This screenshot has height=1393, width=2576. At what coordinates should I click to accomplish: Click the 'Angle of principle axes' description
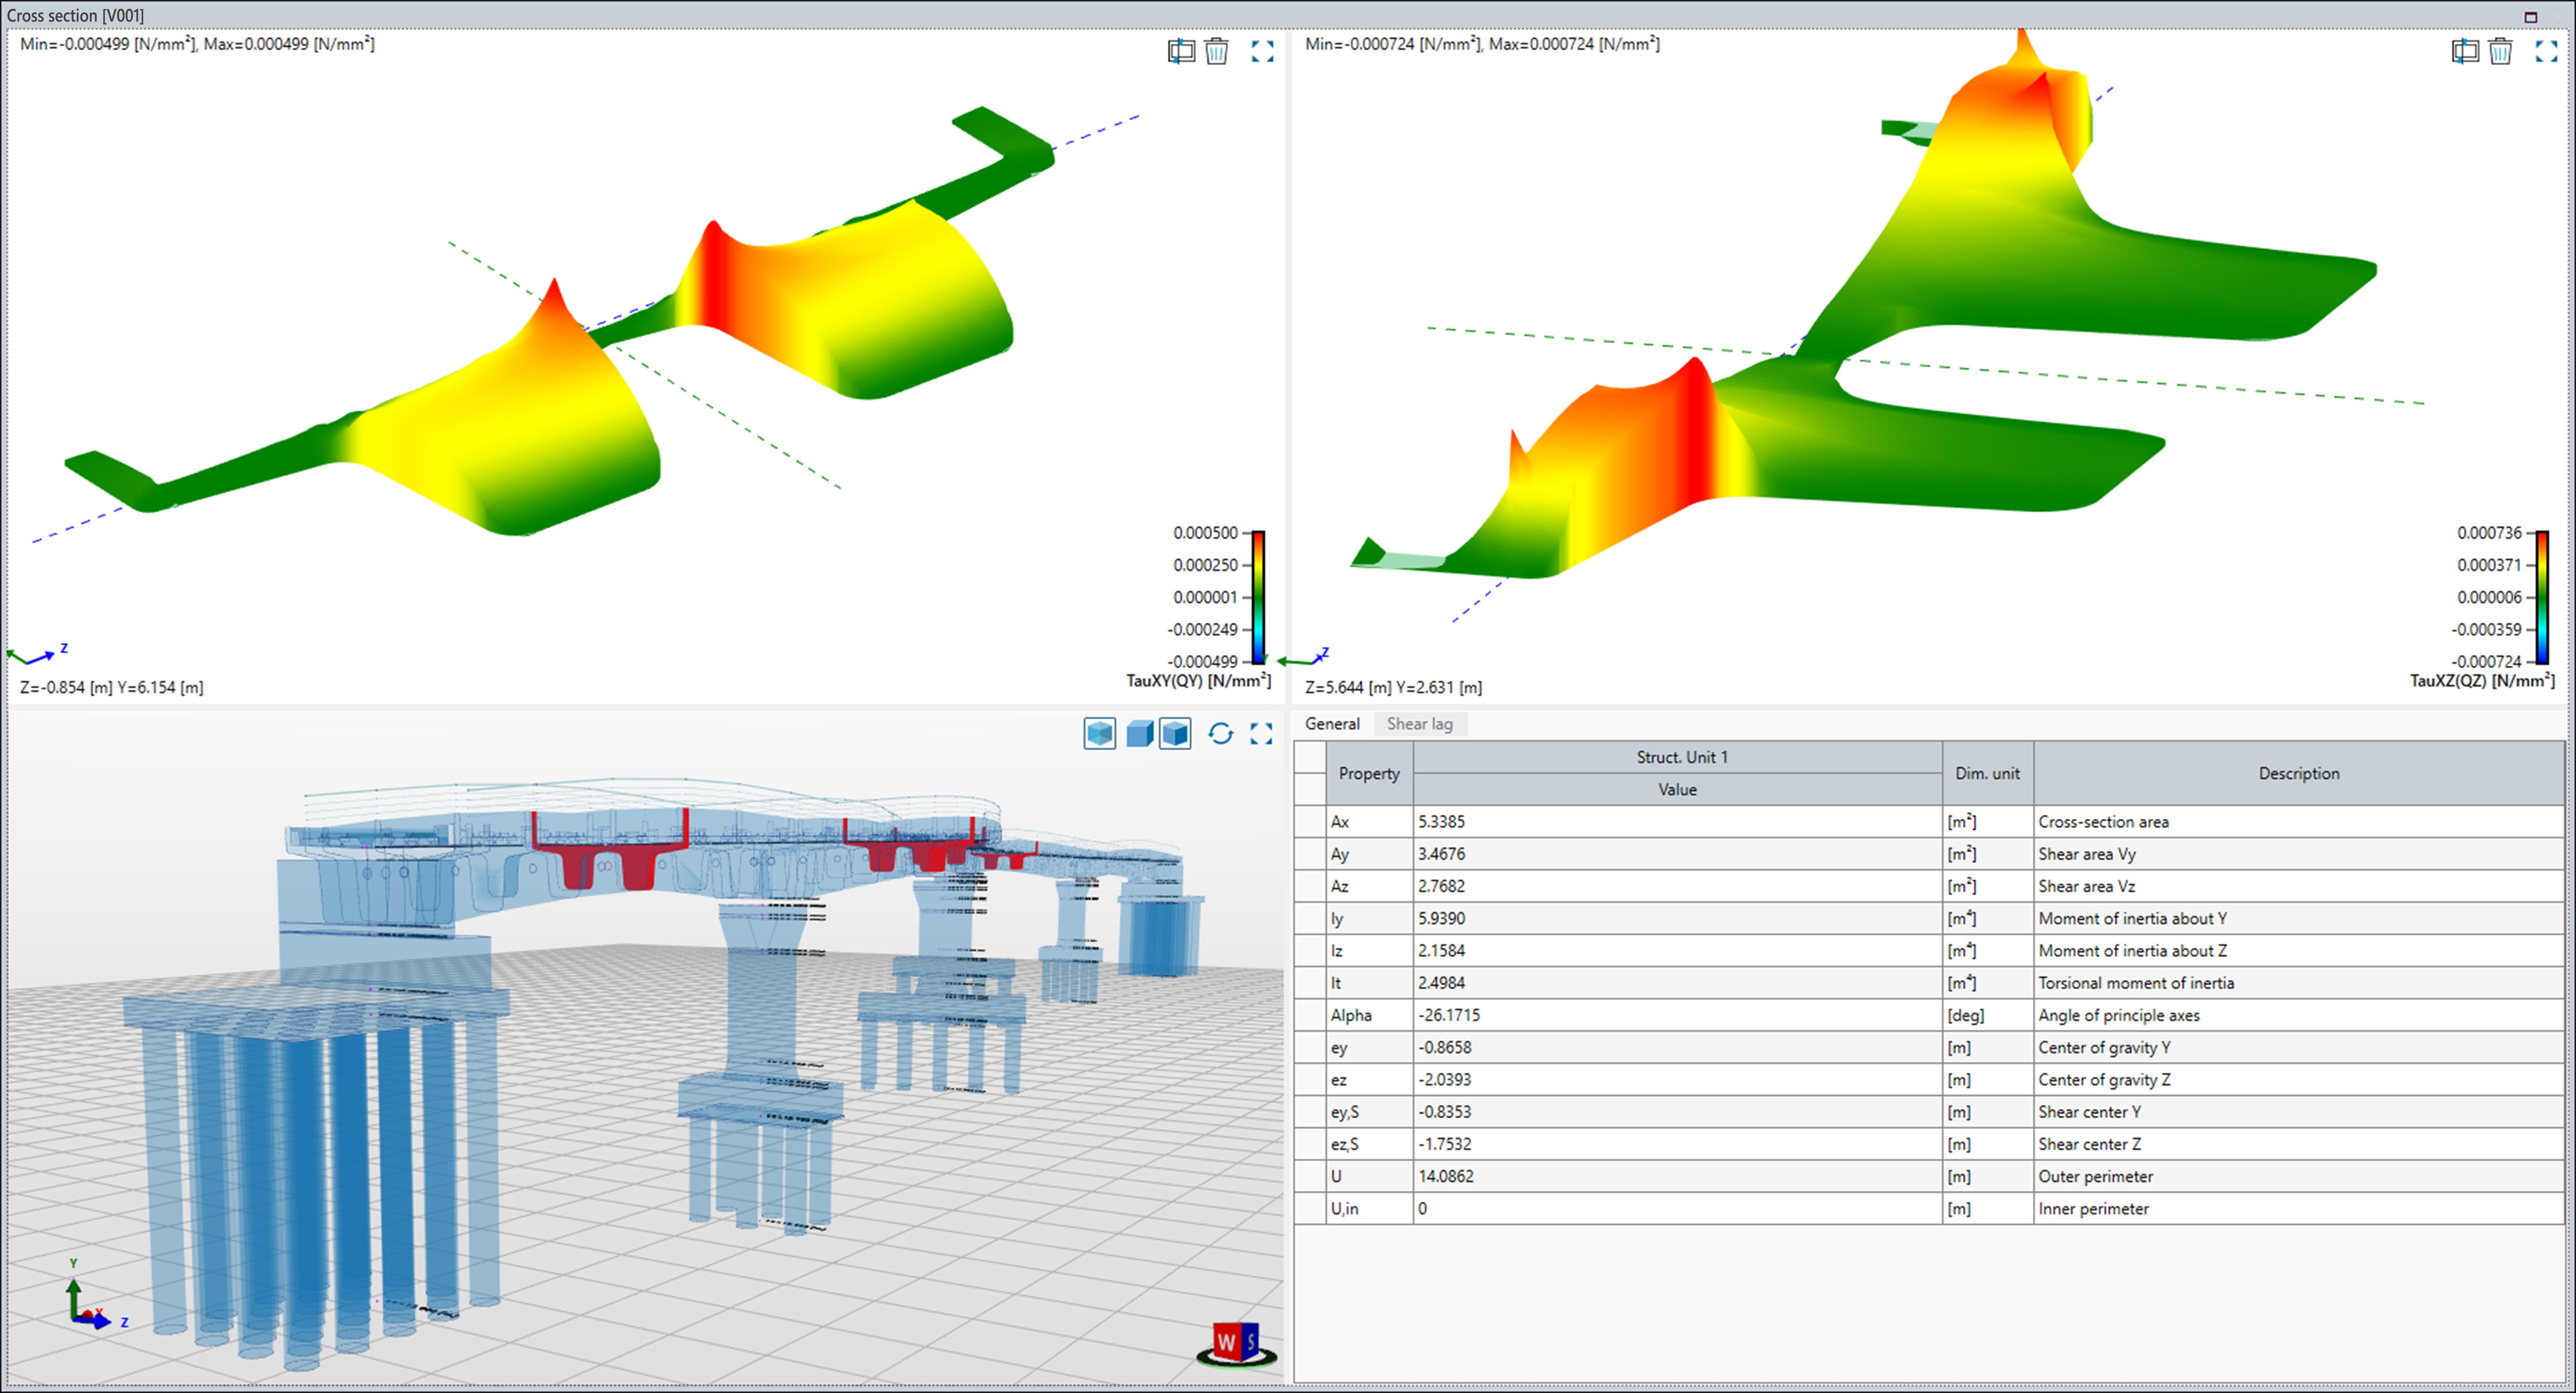(2298, 1015)
